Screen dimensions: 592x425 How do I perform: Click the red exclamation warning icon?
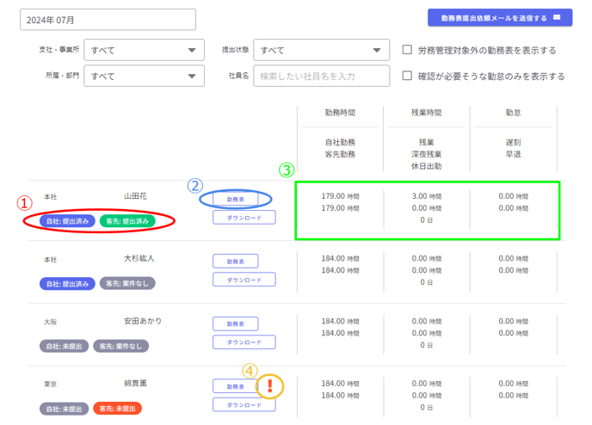coord(272,385)
